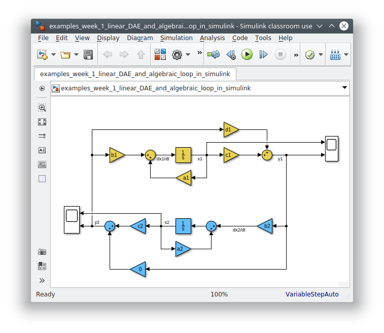Image resolution: width=384 pixels, height=333 pixels.
Task: Click the Model Configuration gear icon
Action: (x=177, y=54)
